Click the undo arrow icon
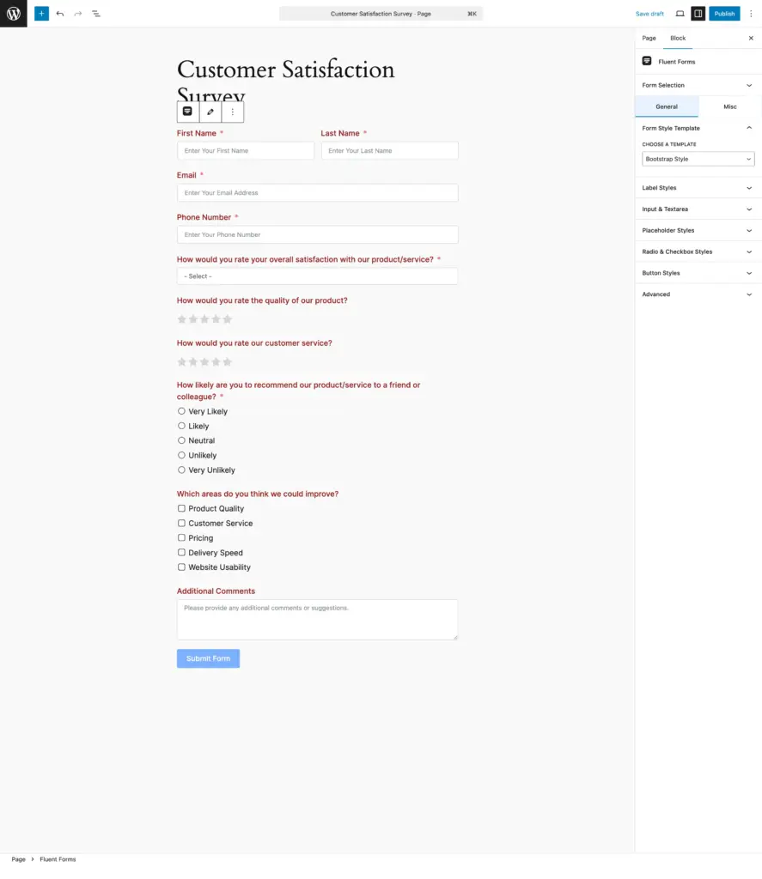The height and width of the screenshot is (879, 762). click(60, 14)
